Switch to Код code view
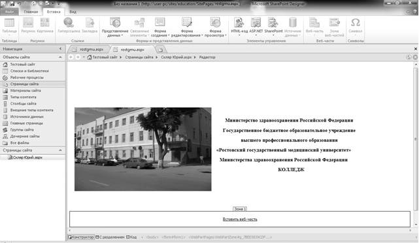The height and width of the screenshot is (243, 419). pos(131,237)
